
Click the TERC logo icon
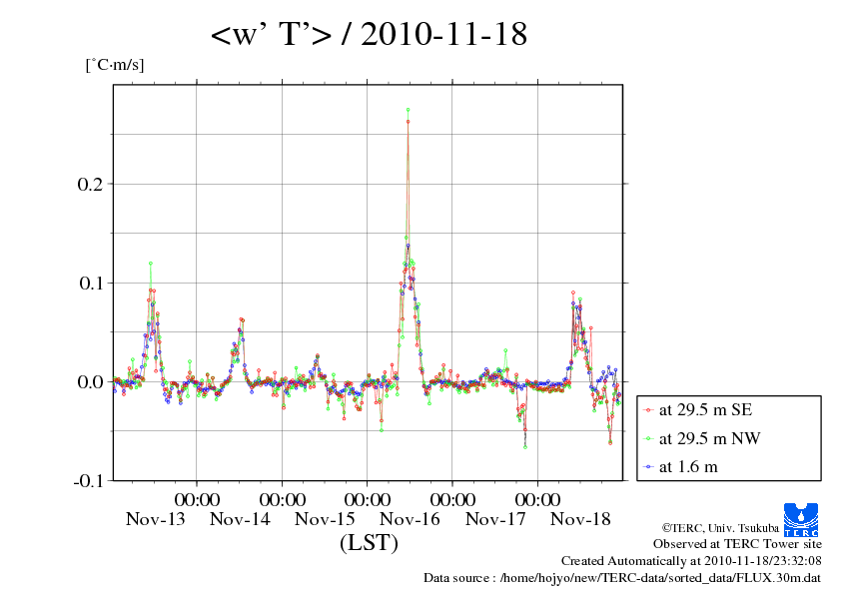[801, 520]
